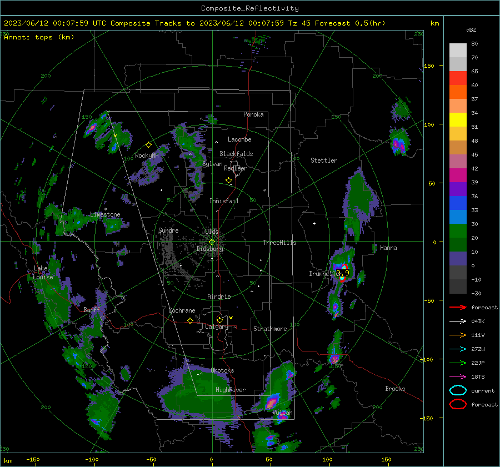Select the yellow diamond marker above Calgary
Image resolution: width=500 pixels, height=467 pixels.
(219, 320)
